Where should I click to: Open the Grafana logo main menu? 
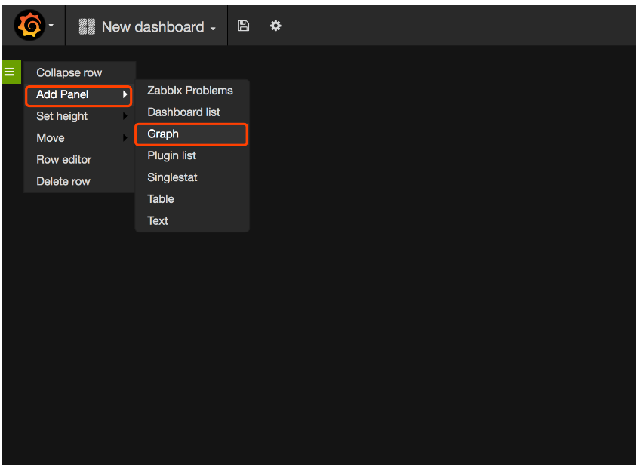coord(29,26)
